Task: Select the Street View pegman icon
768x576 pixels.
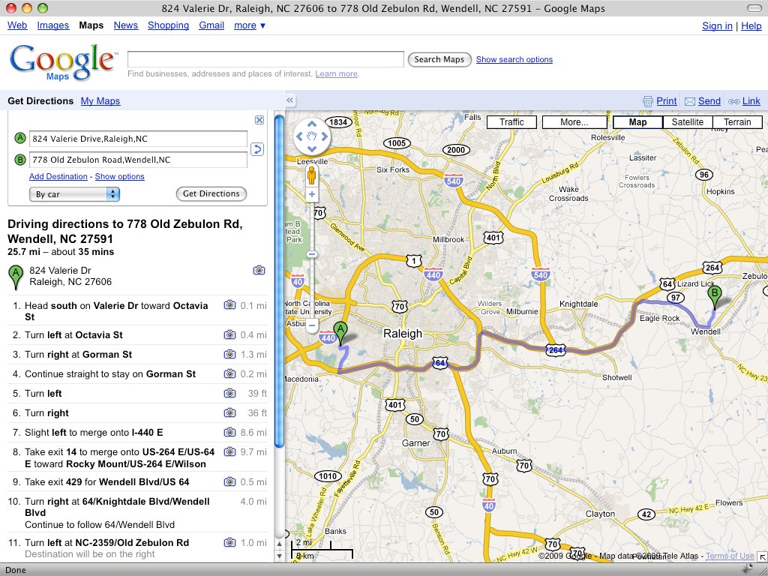Action: (311, 175)
